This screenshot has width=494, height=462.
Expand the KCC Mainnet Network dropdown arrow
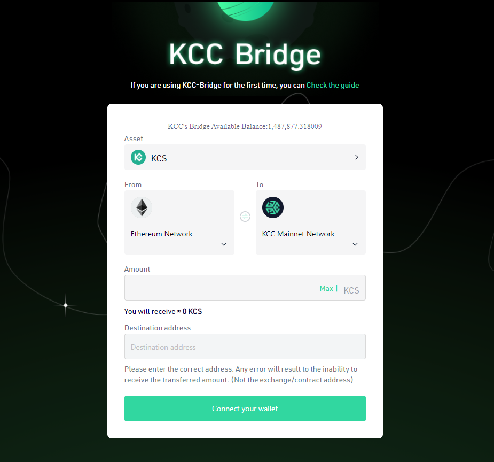point(355,244)
